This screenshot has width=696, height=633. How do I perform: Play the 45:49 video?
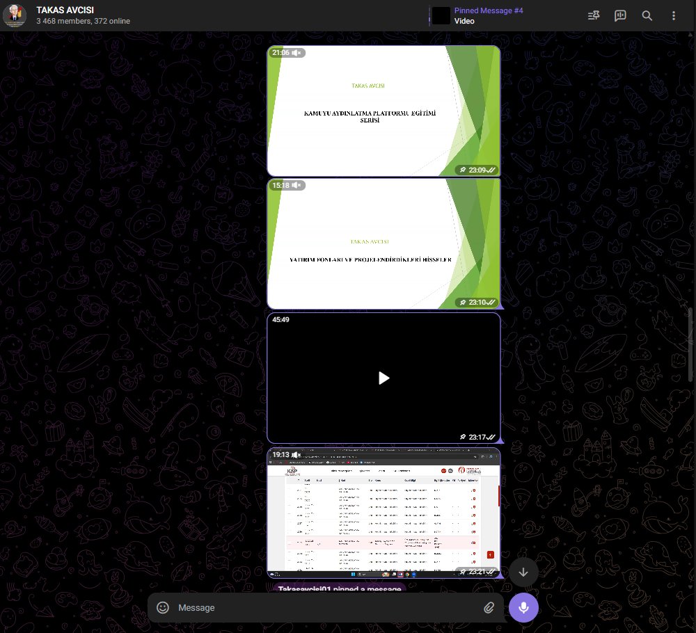(383, 378)
